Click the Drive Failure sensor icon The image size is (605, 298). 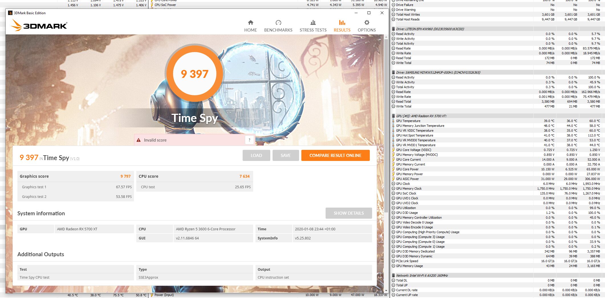coord(393,5)
